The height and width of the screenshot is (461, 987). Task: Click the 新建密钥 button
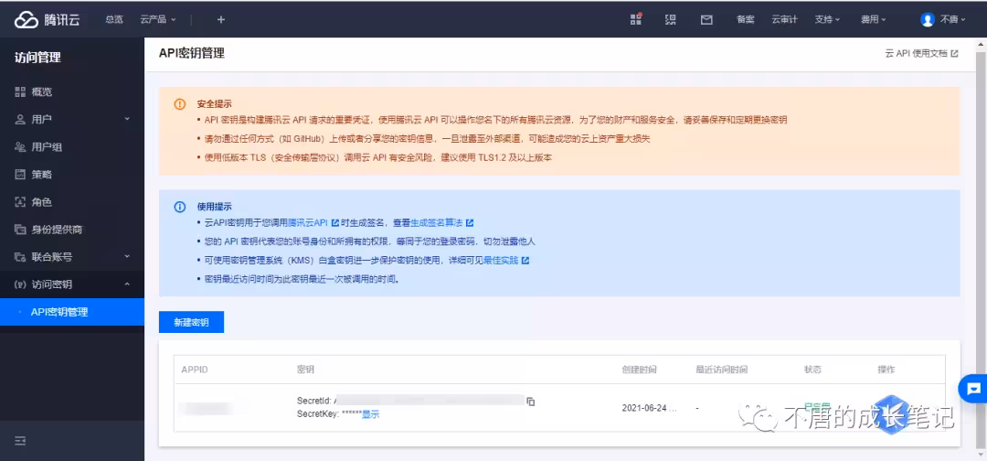(191, 322)
